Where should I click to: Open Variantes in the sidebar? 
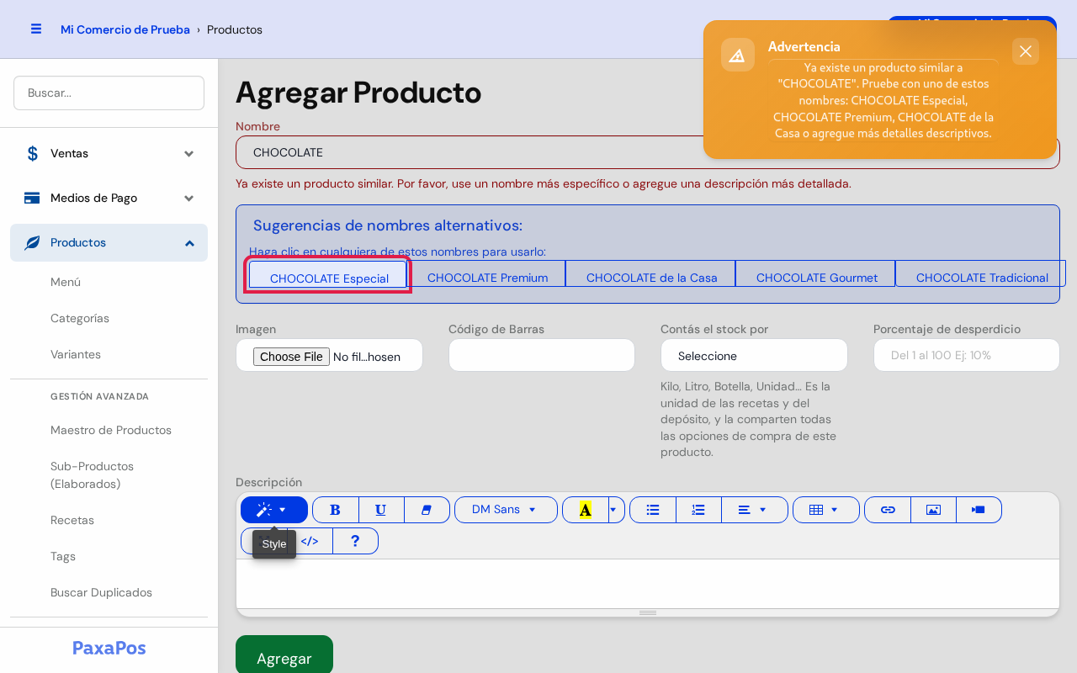[x=76, y=354]
